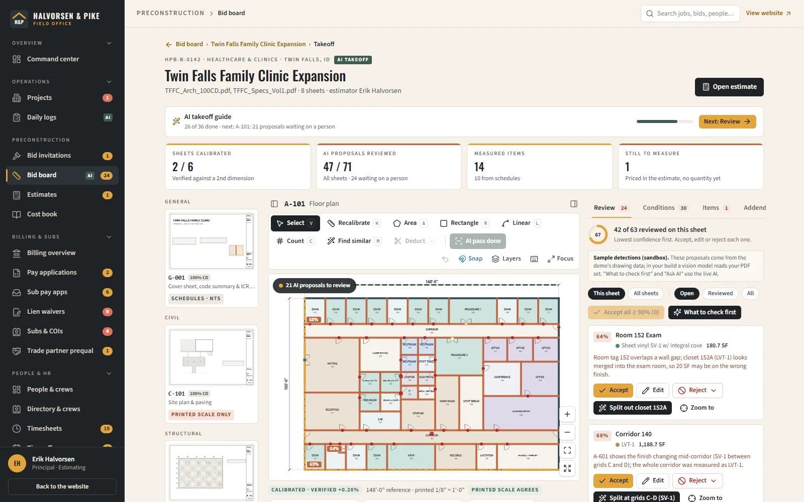Viewport: 804px width, 502px height.
Task: Switch filter to This sheet
Action: pyautogui.click(x=606, y=294)
